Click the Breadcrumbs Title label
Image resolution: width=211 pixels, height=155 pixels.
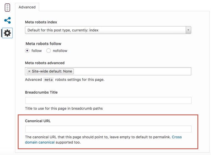[x=41, y=92]
